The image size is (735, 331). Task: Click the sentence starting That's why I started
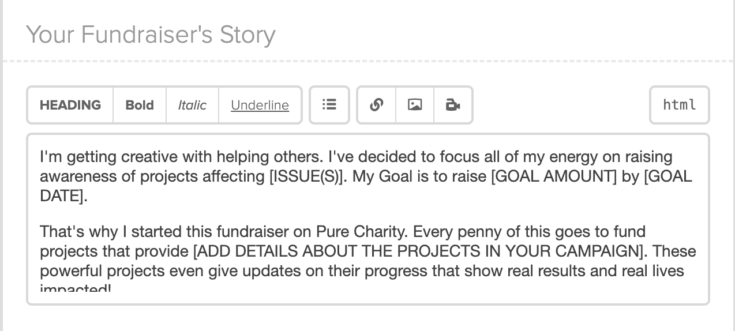coord(224,232)
